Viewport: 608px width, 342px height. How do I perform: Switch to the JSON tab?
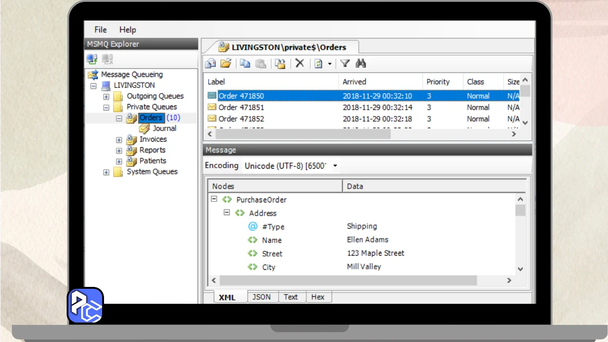click(x=262, y=297)
